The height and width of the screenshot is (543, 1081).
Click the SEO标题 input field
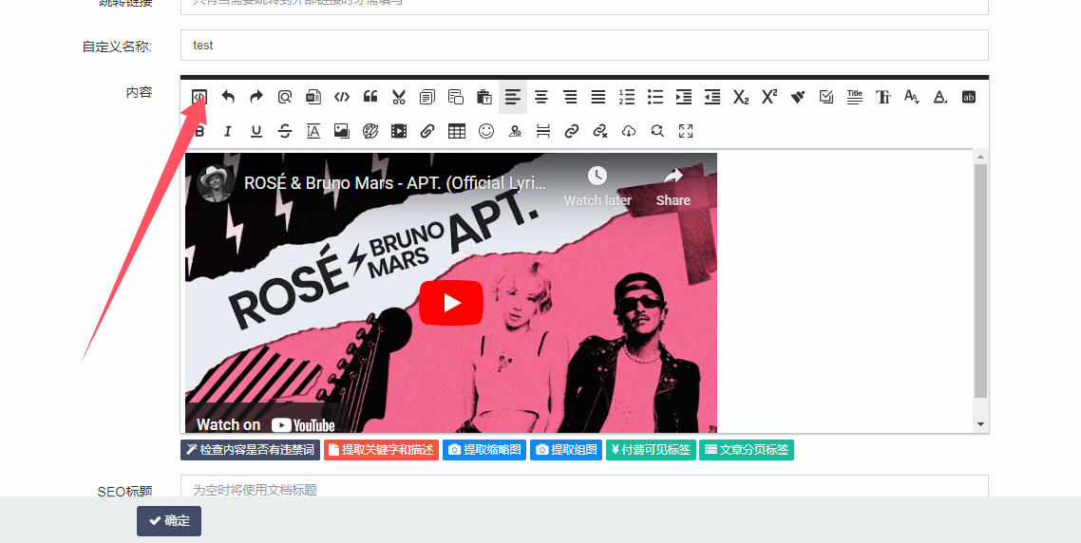pos(584,489)
